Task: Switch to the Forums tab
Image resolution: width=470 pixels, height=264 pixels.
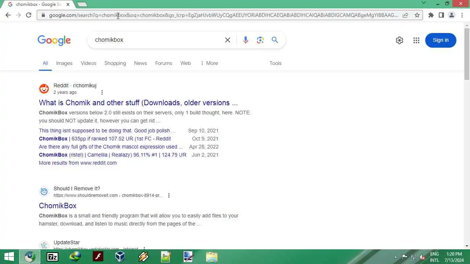Action: [x=163, y=63]
